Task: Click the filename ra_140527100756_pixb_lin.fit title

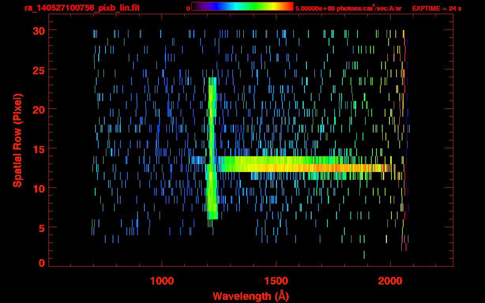Action: tap(82, 8)
